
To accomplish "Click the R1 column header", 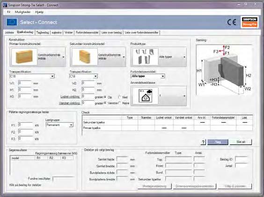I will 41,158.
